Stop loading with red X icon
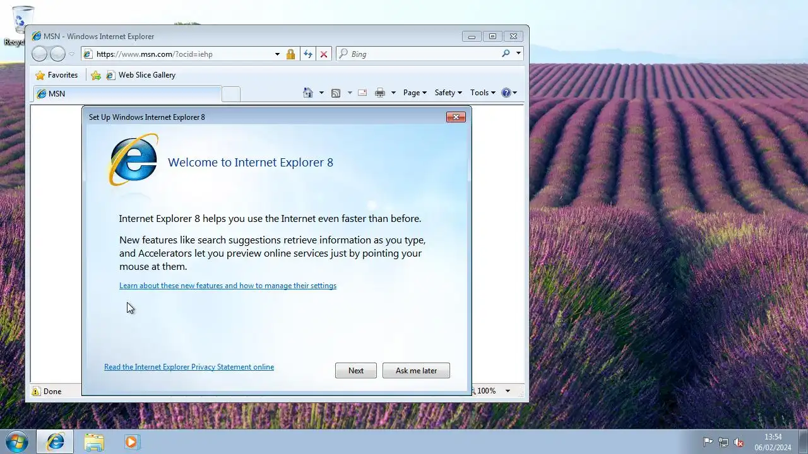The image size is (808, 454). (324, 54)
